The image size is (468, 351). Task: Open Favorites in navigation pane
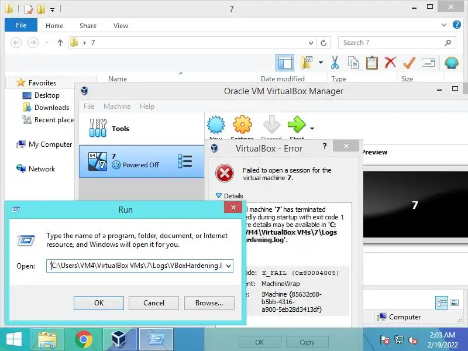click(42, 82)
